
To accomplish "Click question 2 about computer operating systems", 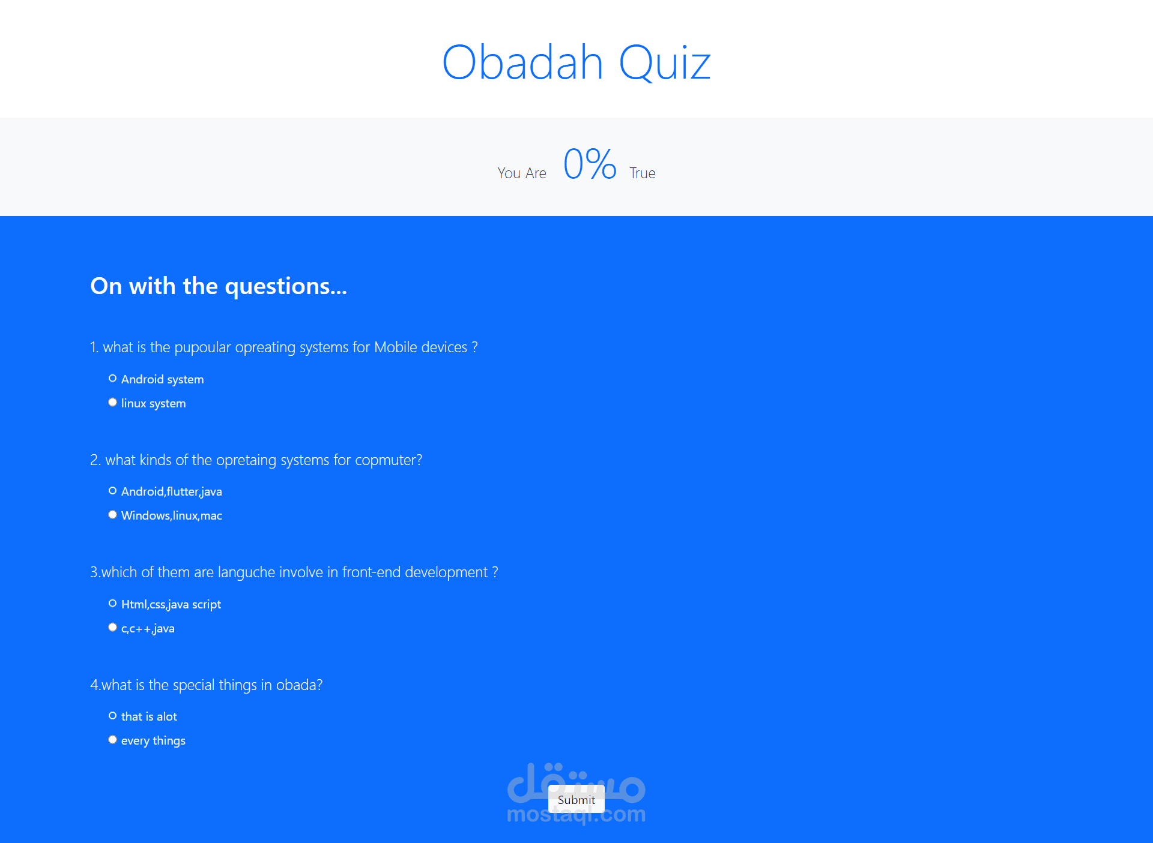I will click(256, 460).
